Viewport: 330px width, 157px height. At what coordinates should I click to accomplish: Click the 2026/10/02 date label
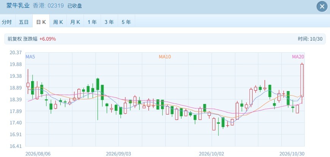(212, 154)
